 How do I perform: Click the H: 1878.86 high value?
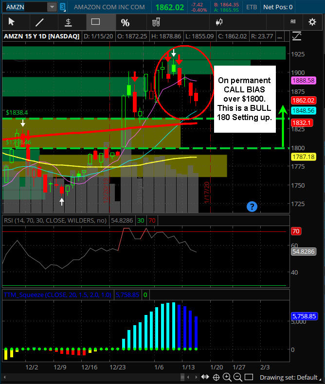click(166, 36)
